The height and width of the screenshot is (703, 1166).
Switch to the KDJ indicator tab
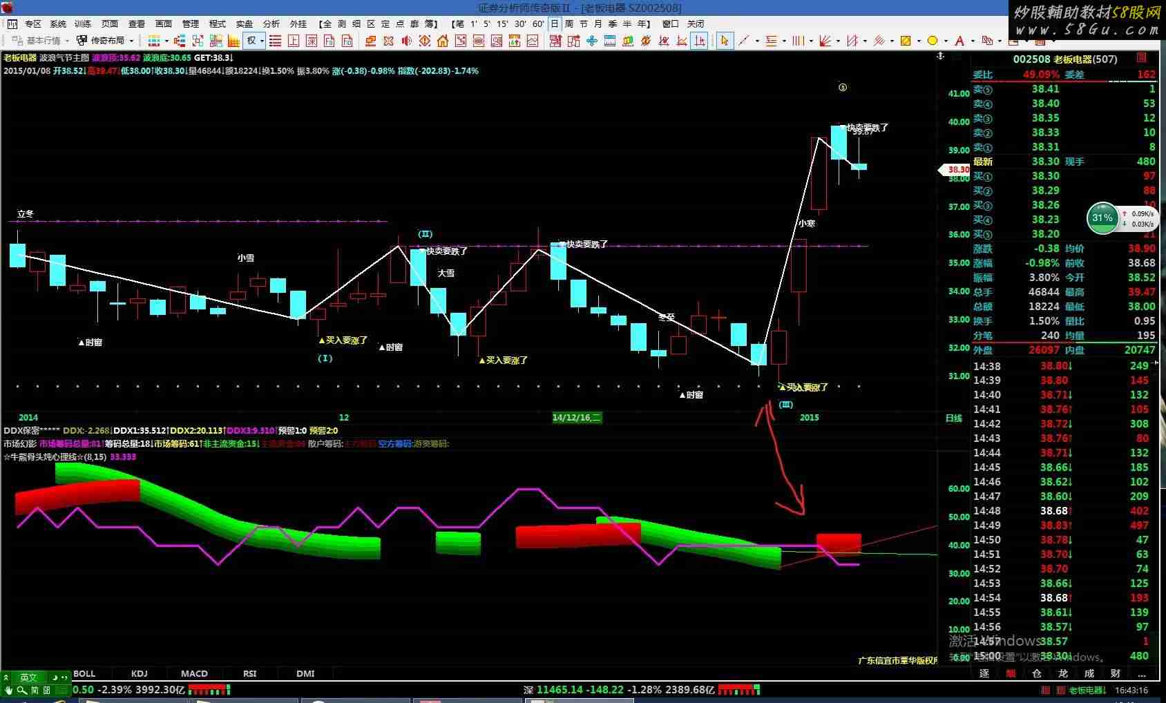click(x=139, y=673)
